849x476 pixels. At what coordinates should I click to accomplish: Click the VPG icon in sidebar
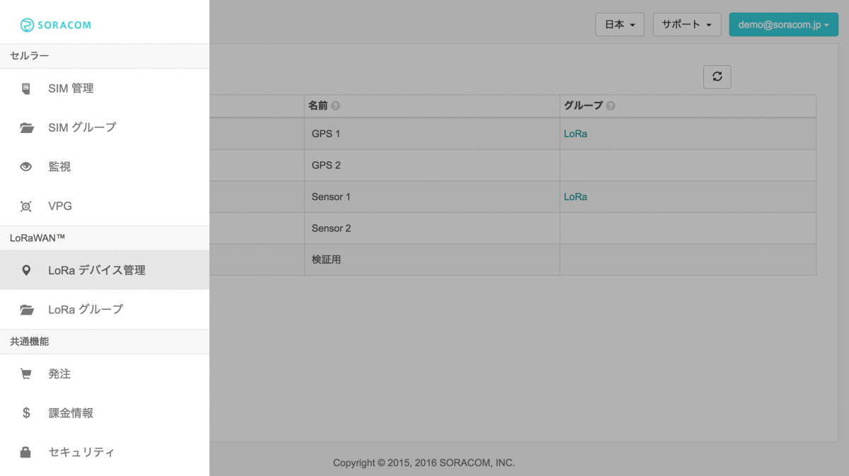pos(26,207)
